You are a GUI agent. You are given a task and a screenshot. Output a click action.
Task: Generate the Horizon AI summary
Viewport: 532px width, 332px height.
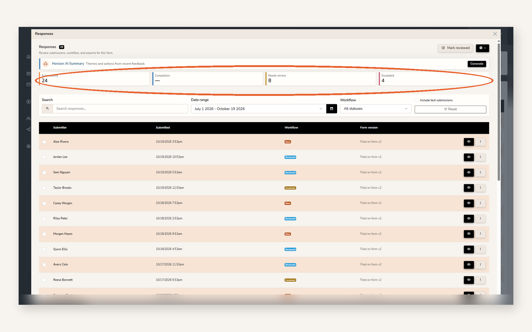(477, 64)
